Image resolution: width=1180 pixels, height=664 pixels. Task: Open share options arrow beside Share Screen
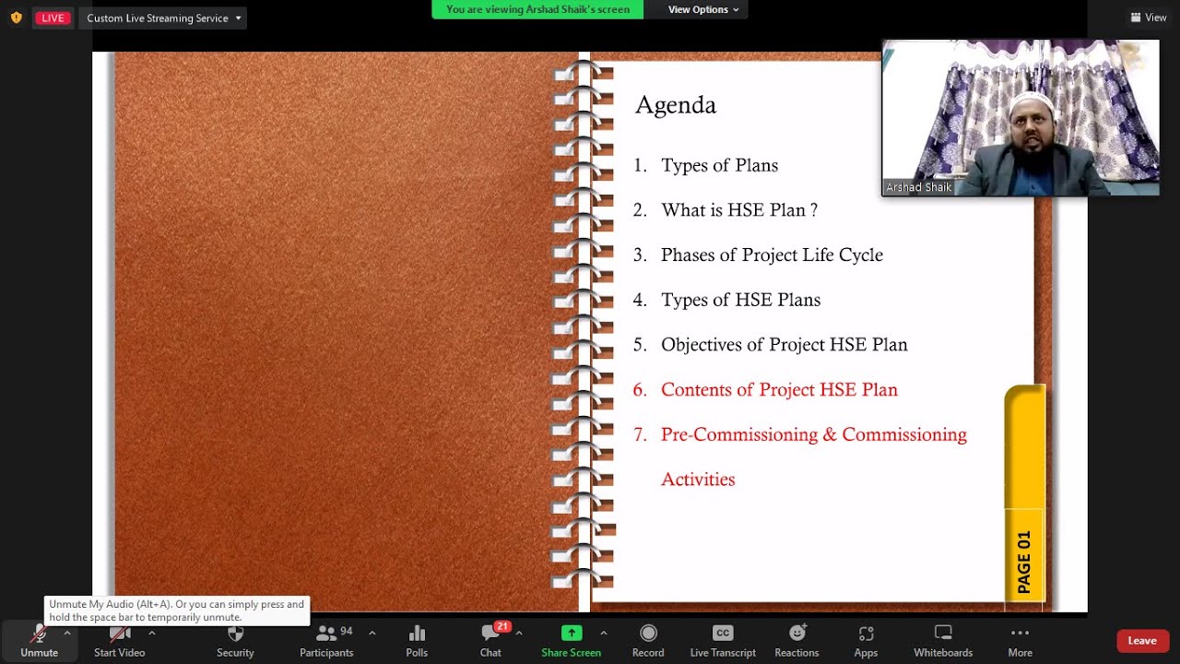click(603, 634)
